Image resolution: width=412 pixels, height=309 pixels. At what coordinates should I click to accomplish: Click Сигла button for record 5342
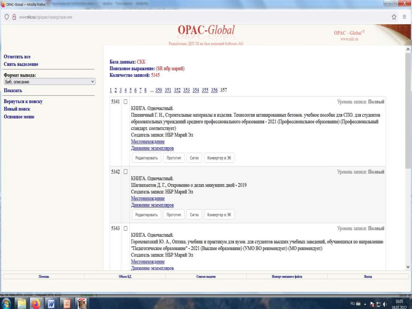tap(194, 215)
